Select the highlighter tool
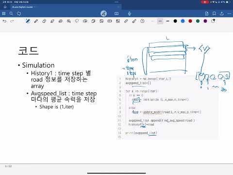The height and width of the screenshot is (175, 233). point(52,21)
